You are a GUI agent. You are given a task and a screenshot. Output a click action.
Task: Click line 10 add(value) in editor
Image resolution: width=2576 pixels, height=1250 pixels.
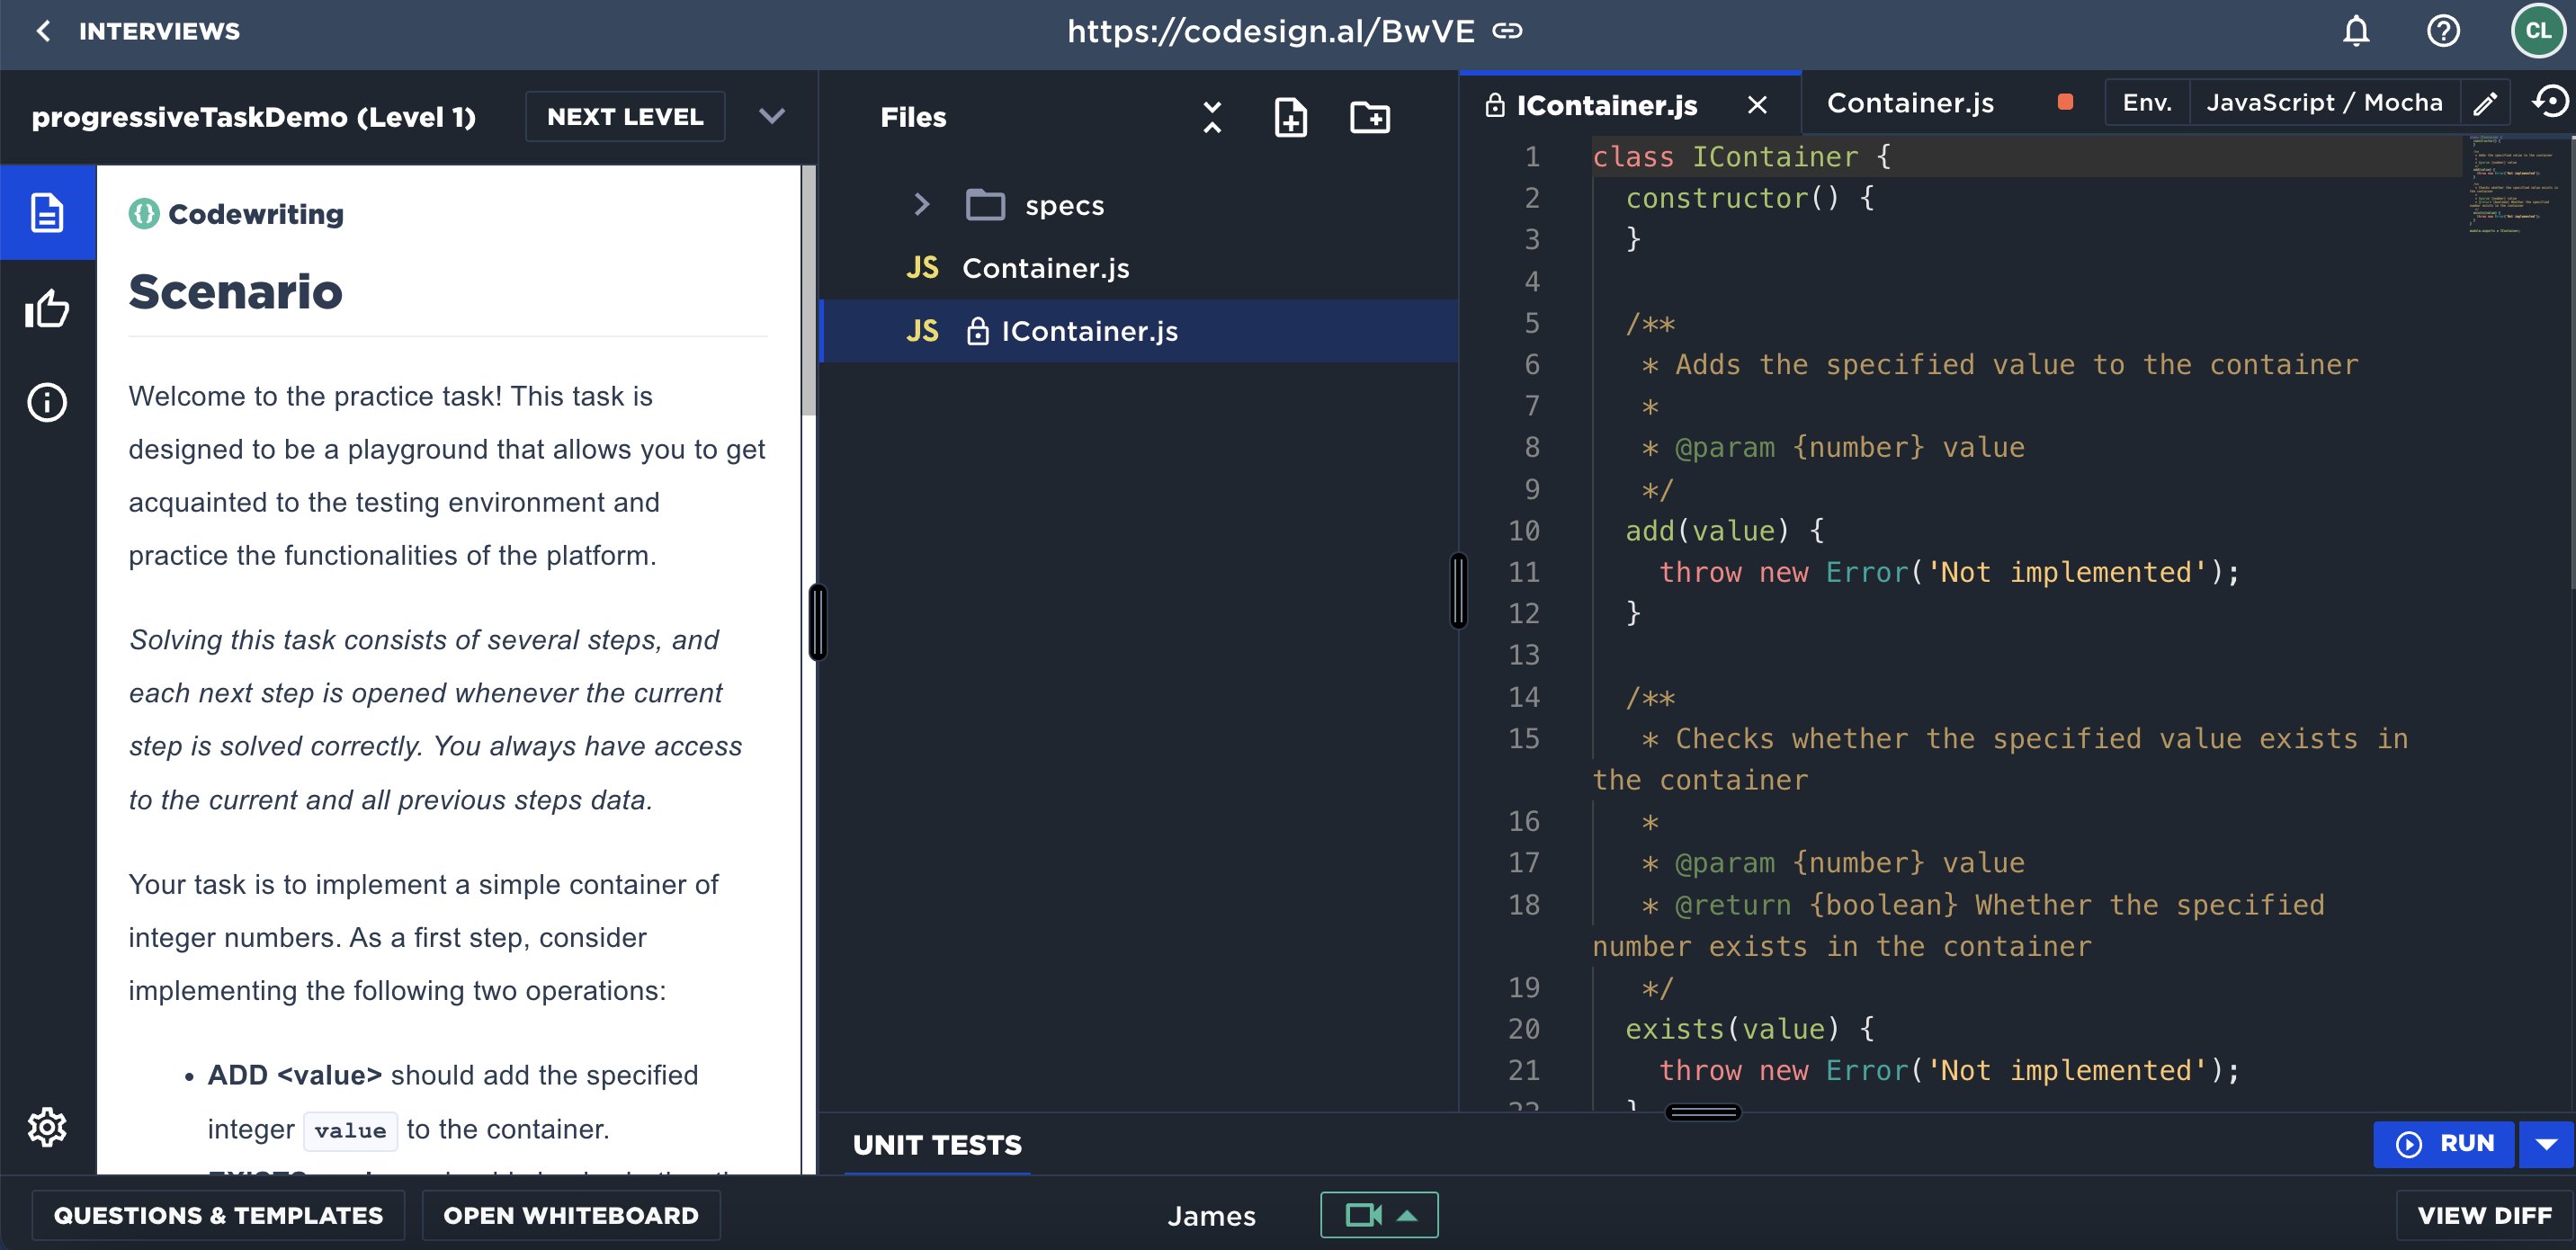point(1725,530)
